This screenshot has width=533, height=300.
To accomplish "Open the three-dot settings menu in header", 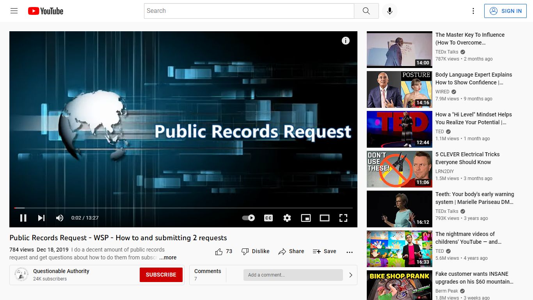I will [x=473, y=11].
